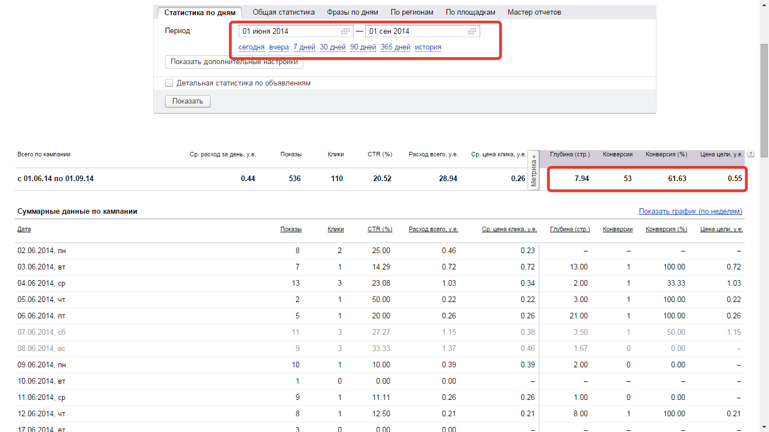Click the page vertical scrollbar
The width and height of the screenshot is (769, 432).
click(x=764, y=101)
